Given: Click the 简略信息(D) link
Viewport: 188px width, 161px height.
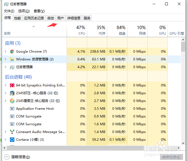Looking at the screenshot, I should click(x=21, y=157).
